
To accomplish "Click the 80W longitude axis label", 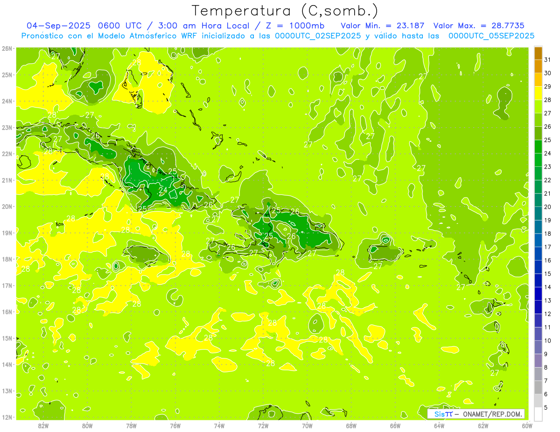I will pos(87,425).
